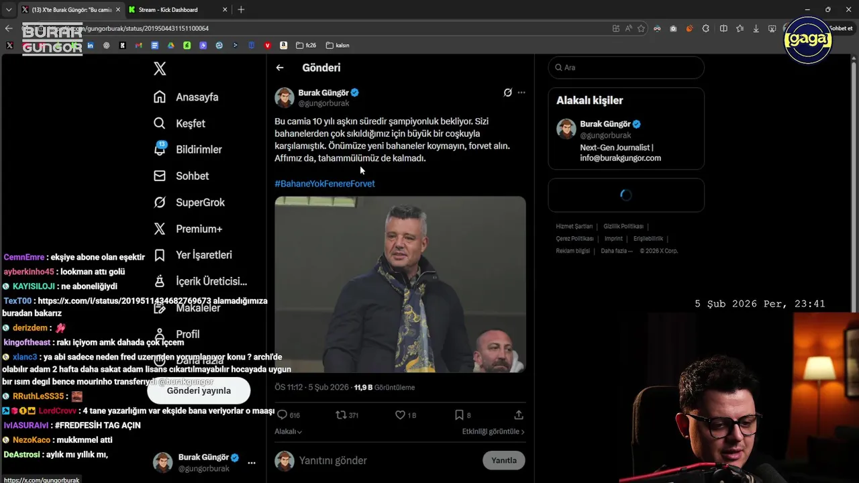Viewport: 859px width, 483px height.
Task: Open Hizmet Şartları footer link
Action: 574,227
